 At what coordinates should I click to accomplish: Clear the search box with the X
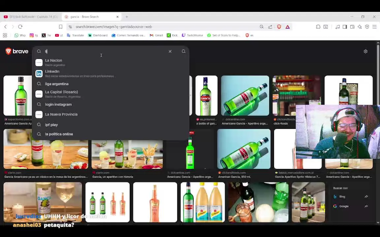[x=170, y=51]
